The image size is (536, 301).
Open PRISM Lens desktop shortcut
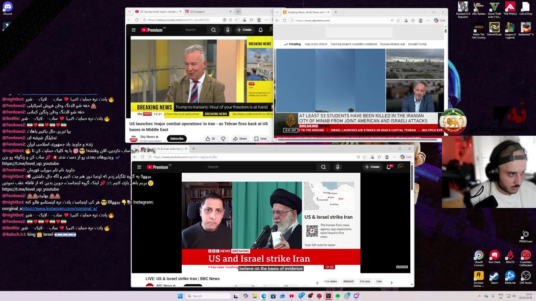526,237
